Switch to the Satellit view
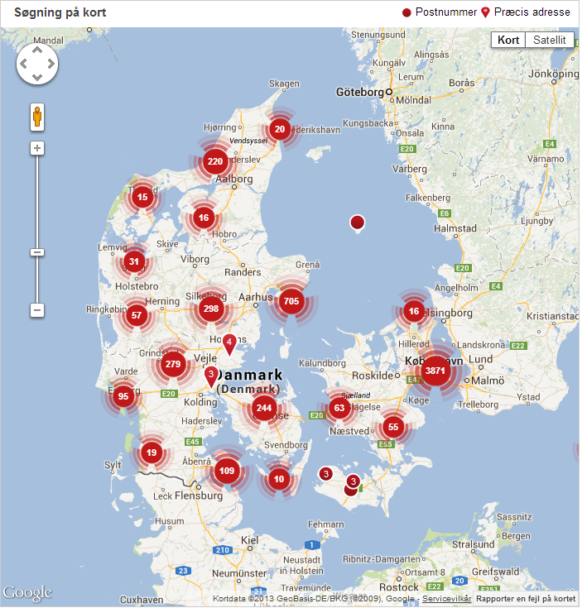The image size is (582, 608). [550, 40]
